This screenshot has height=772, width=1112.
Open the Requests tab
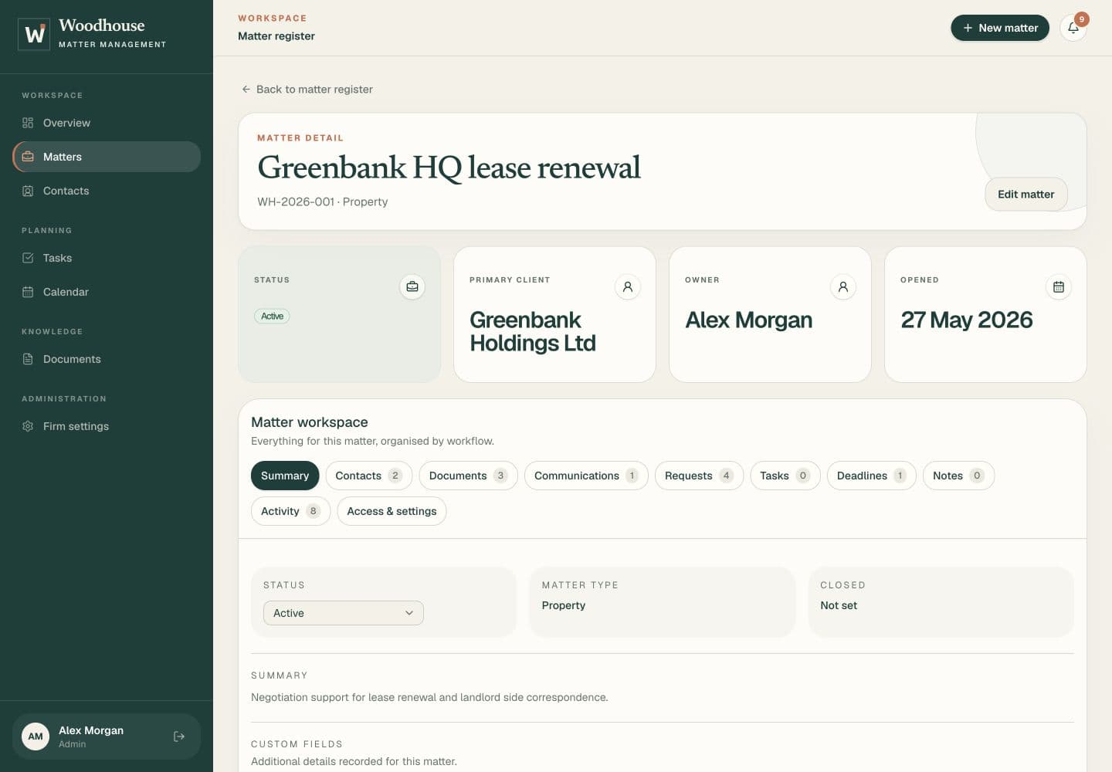(699, 476)
